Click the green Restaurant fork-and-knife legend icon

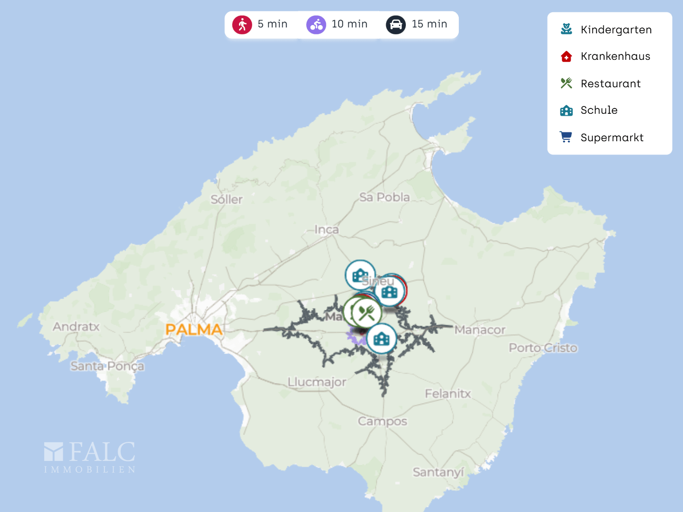point(566,83)
